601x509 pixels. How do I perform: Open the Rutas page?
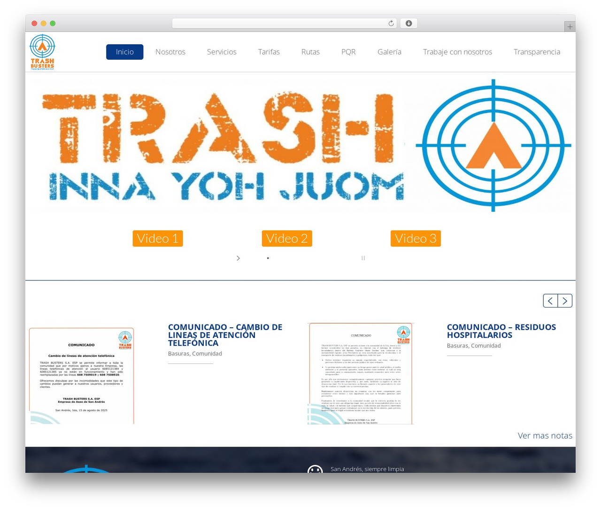pos(310,52)
